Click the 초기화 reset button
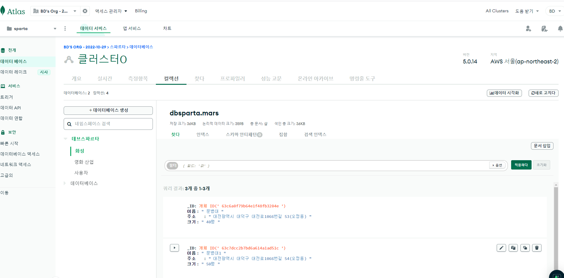Viewport: 564px width, 278px height. (541, 165)
